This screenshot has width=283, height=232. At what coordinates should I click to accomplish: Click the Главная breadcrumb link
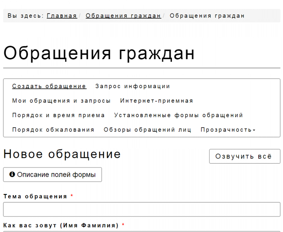[x=62, y=16]
